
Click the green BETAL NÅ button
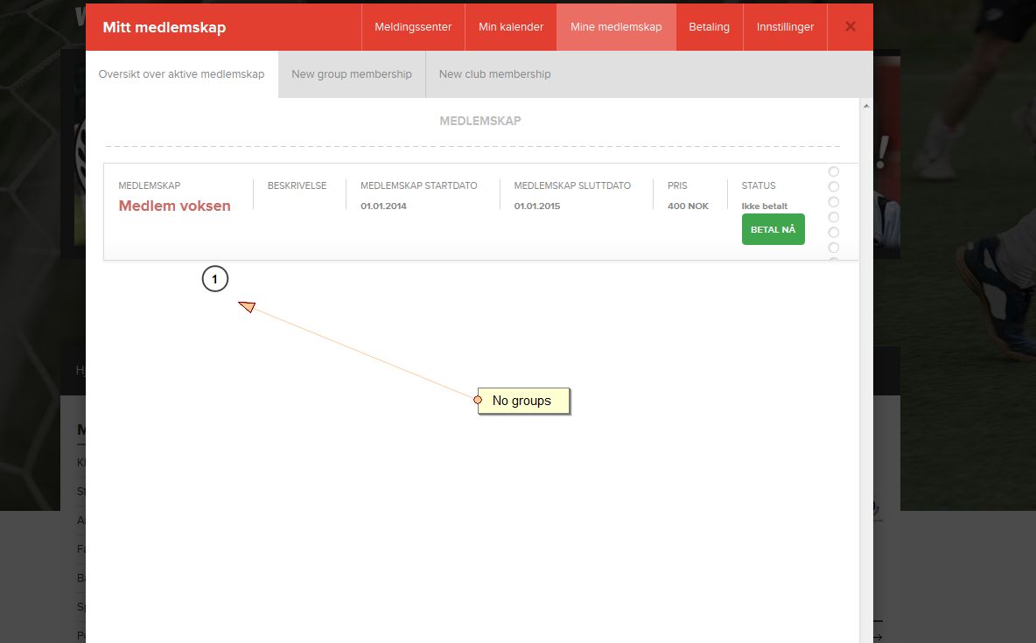[x=773, y=229]
